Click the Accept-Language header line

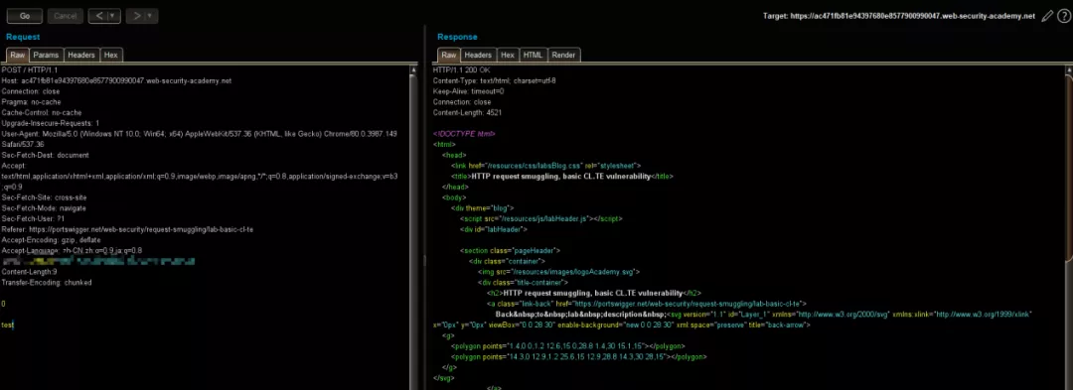(x=72, y=251)
